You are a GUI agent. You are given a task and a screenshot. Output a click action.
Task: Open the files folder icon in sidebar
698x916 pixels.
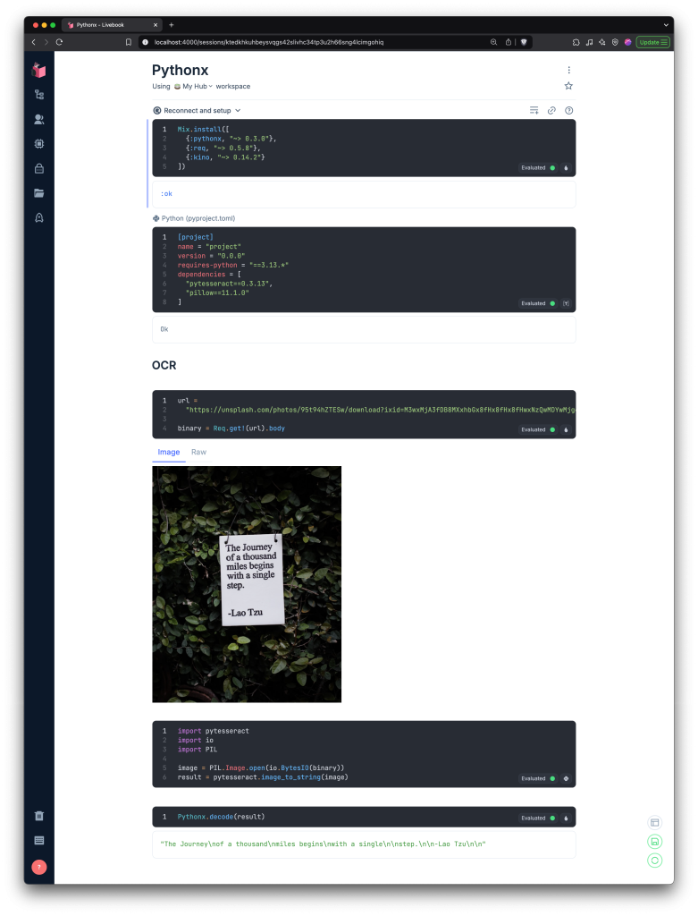[39, 192]
